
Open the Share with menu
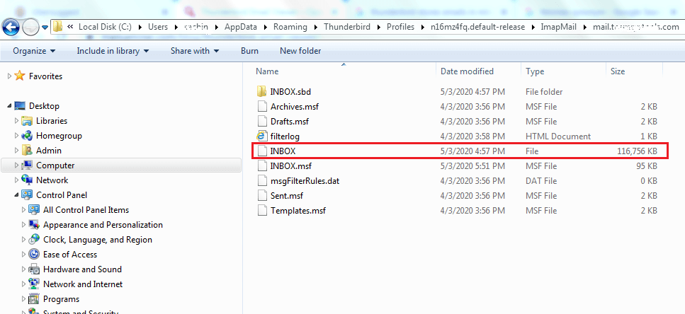pos(194,51)
